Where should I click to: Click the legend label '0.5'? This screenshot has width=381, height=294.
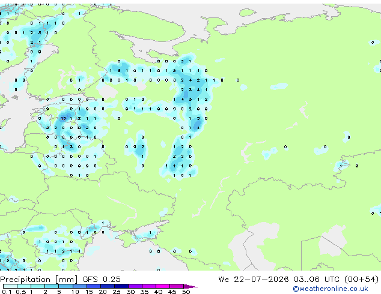20,292
